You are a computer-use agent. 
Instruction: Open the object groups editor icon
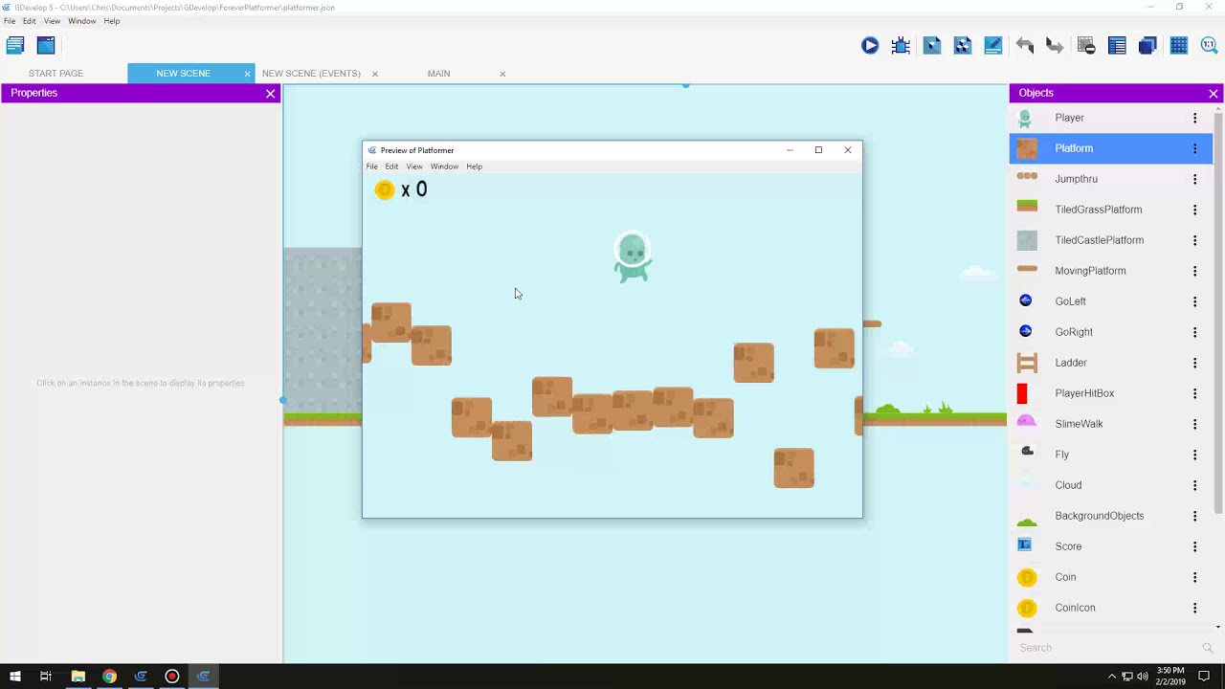pos(963,45)
